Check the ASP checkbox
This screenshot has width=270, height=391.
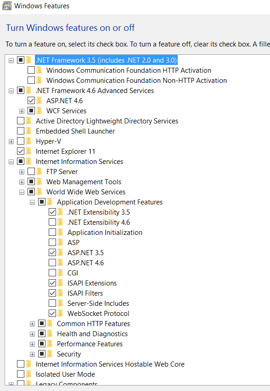[x=52, y=242]
